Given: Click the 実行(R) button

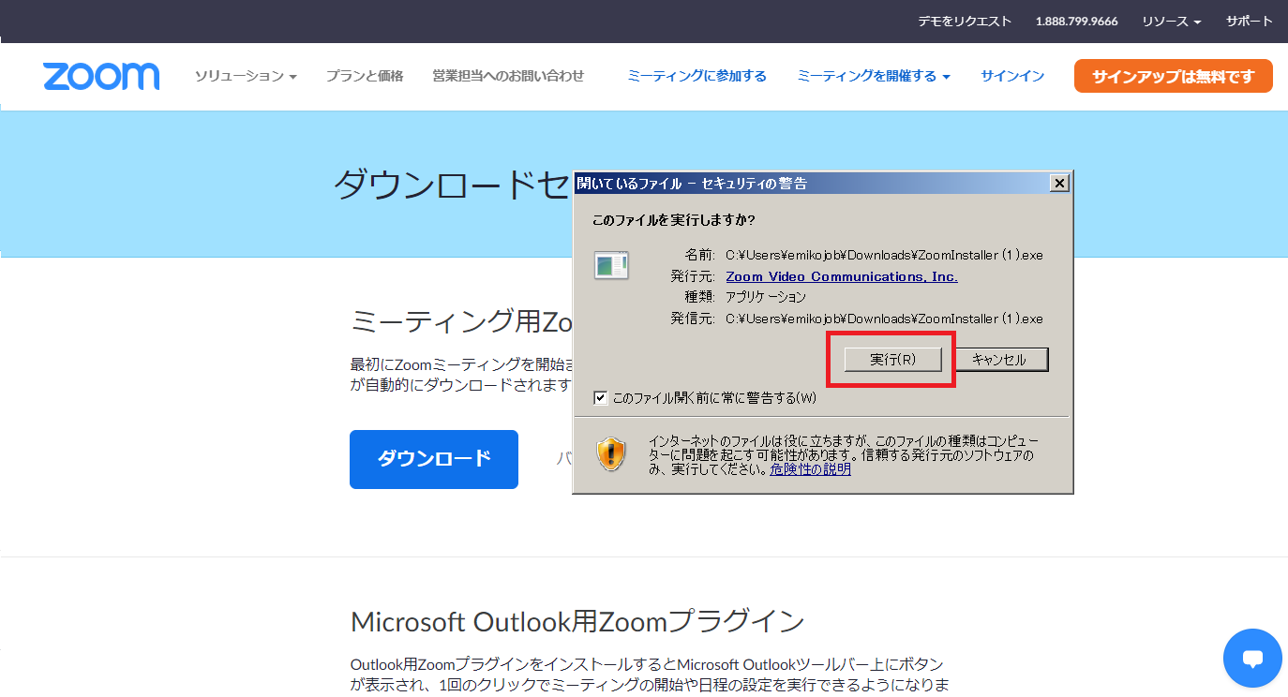Looking at the screenshot, I should pos(892,360).
